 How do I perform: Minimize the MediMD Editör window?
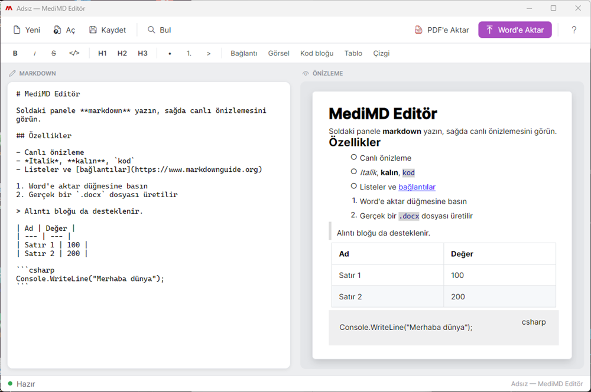529,8
